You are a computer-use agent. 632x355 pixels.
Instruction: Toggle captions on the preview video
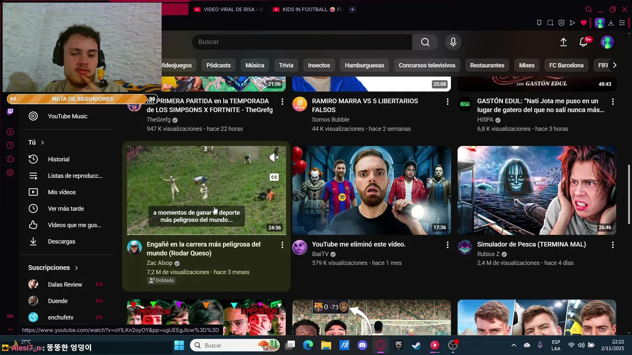(274, 177)
